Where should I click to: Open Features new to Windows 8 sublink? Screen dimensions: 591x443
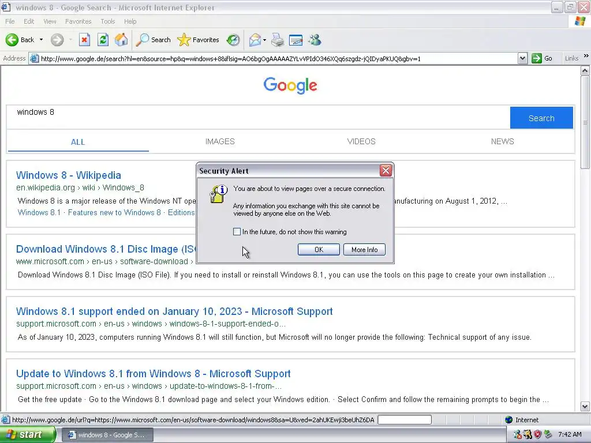coord(114,212)
